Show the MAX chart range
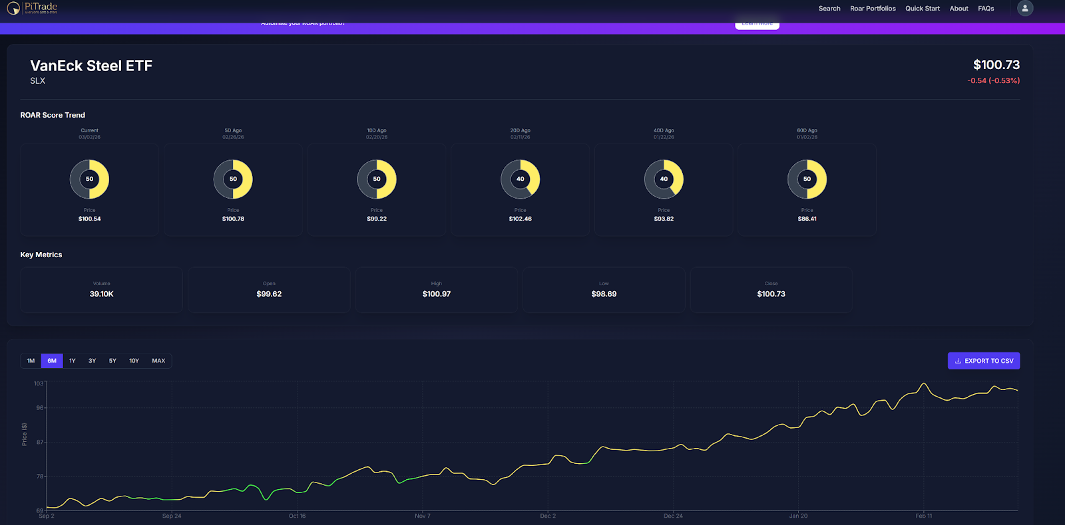This screenshot has width=1065, height=525. coord(158,361)
